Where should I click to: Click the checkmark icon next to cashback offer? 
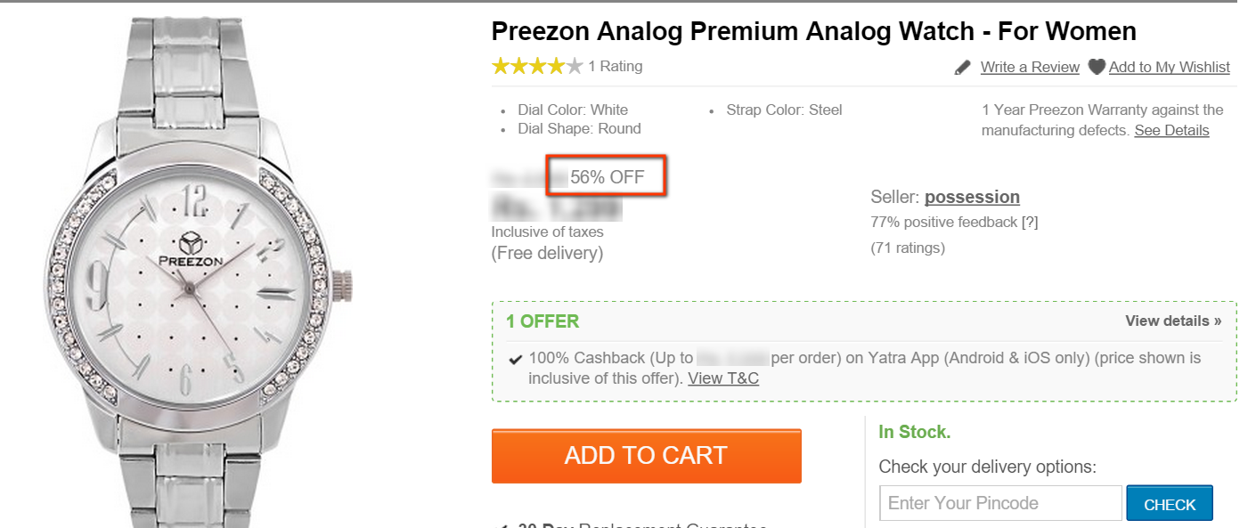(515, 359)
